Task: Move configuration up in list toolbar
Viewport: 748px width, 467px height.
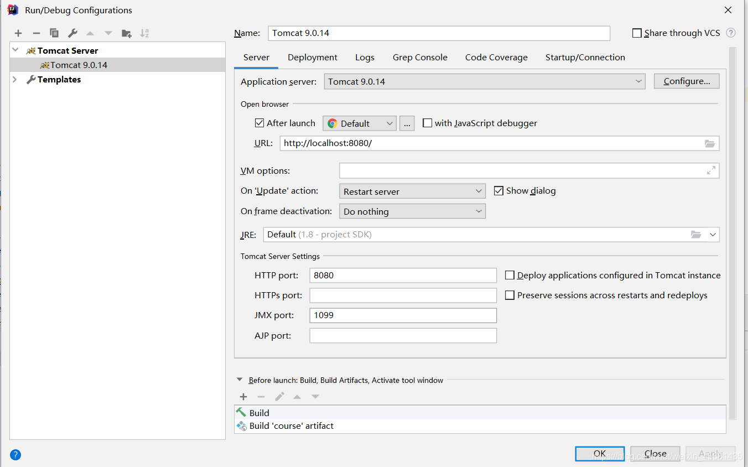Action: tap(90, 33)
